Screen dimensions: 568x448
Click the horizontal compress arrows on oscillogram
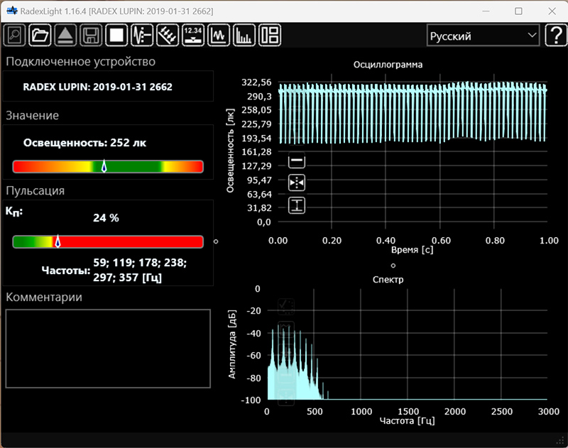point(297,183)
